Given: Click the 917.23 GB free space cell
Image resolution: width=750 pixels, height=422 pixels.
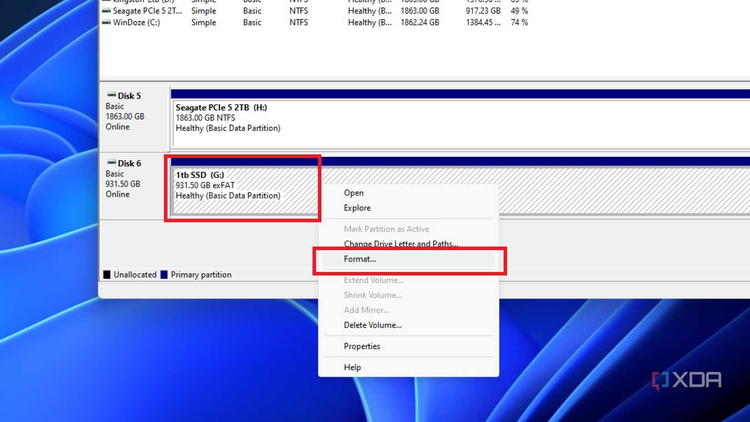Looking at the screenshot, I should [483, 10].
